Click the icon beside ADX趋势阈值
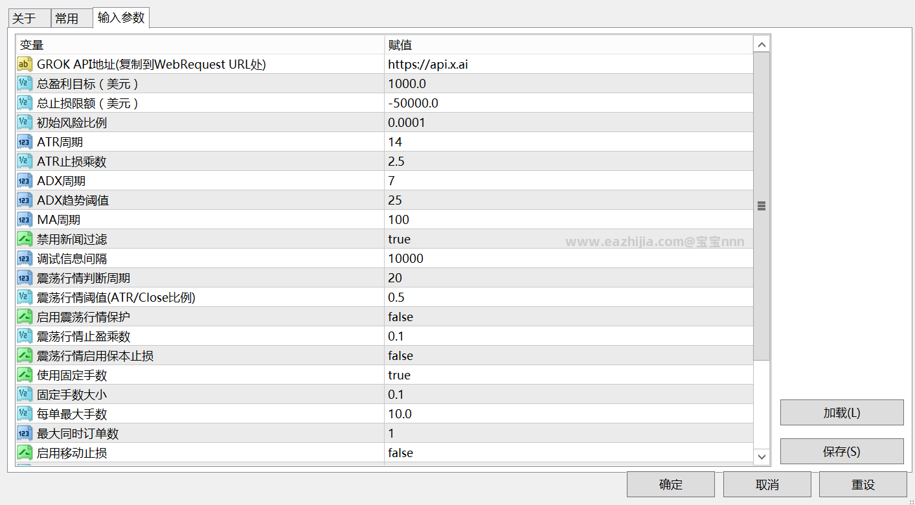The image size is (915, 505). click(25, 200)
